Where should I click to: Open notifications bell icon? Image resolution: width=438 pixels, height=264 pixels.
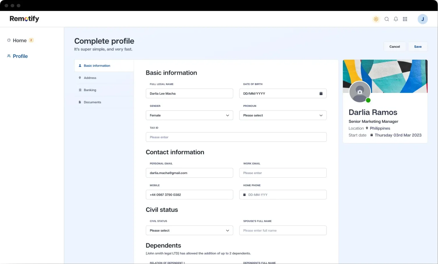tap(396, 19)
